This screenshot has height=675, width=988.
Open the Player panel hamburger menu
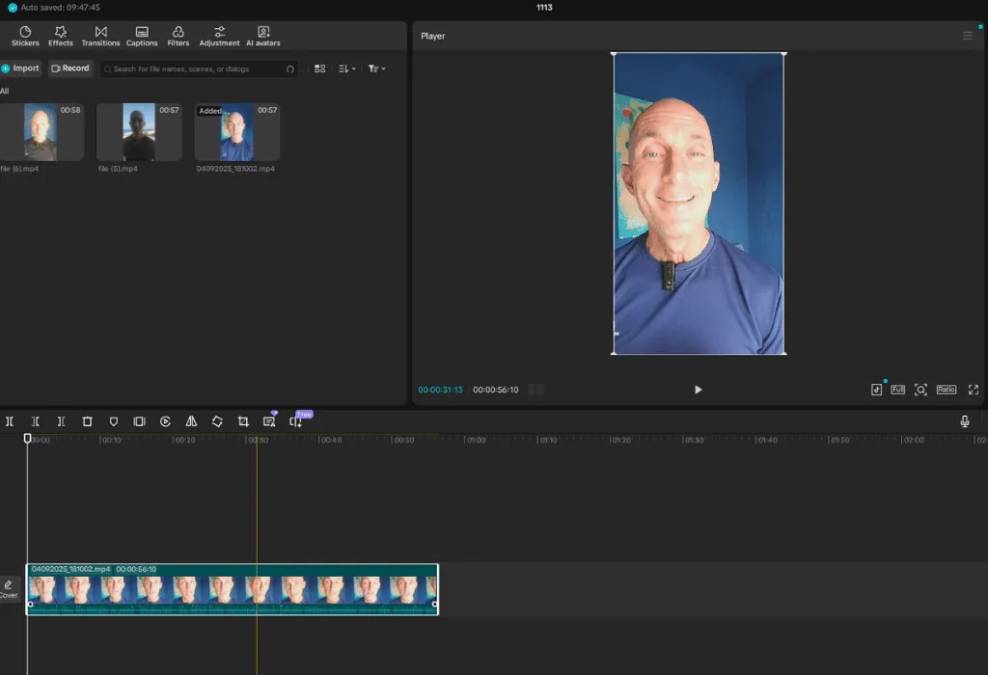point(968,36)
